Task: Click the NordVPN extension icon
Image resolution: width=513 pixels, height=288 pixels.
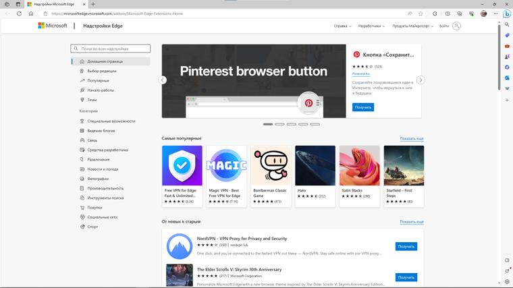Action: [180, 246]
